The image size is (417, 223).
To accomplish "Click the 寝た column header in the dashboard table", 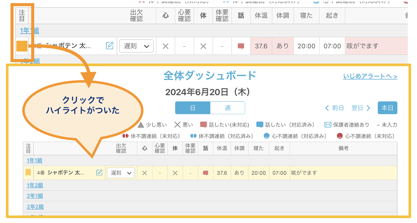I will pyautogui.click(x=259, y=148).
